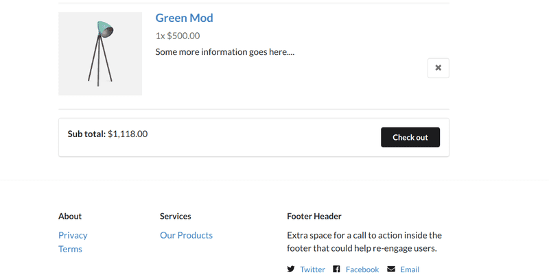
Task: Proceed with the Check out button
Action: pyautogui.click(x=410, y=137)
